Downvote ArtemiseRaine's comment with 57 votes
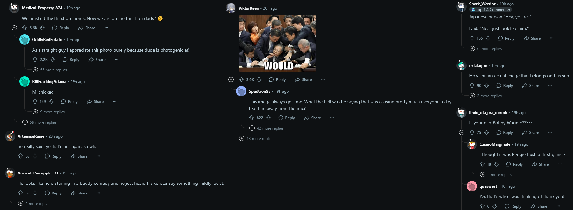 click(35, 156)
